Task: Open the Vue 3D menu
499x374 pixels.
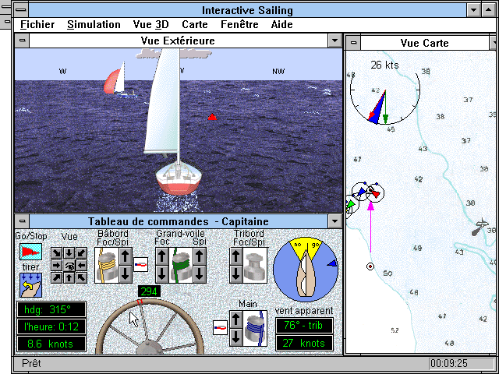Action: pyautogui.click(x=150, y=24)
